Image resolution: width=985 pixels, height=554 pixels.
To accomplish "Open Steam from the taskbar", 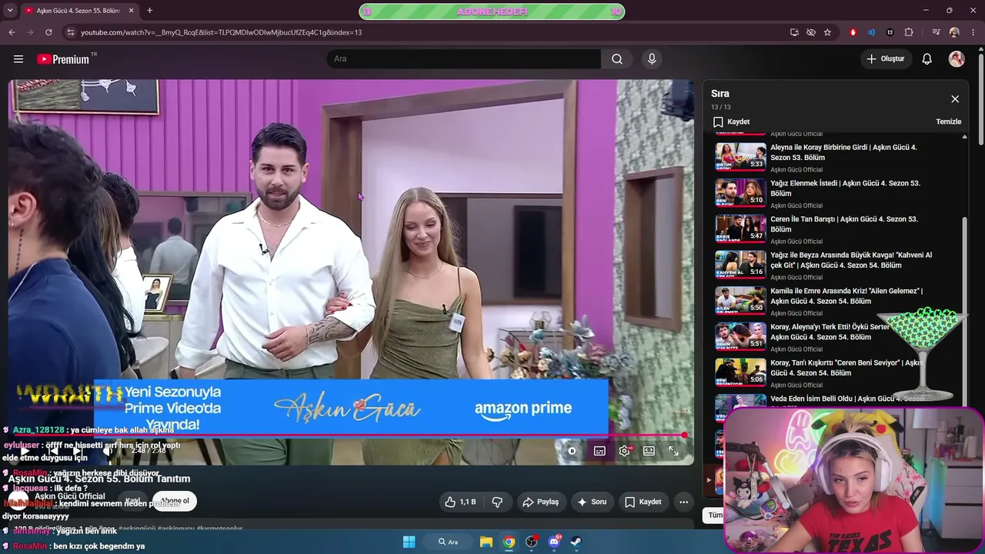I will pyautogui.click(x=576, y=542).
